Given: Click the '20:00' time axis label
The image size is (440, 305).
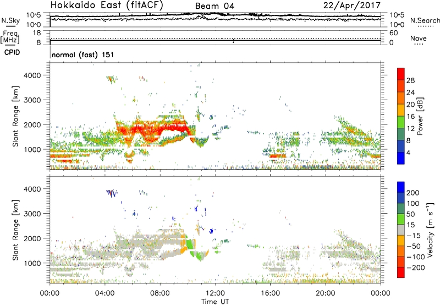Looking at the screenshot, I should [x=326, y=293].
